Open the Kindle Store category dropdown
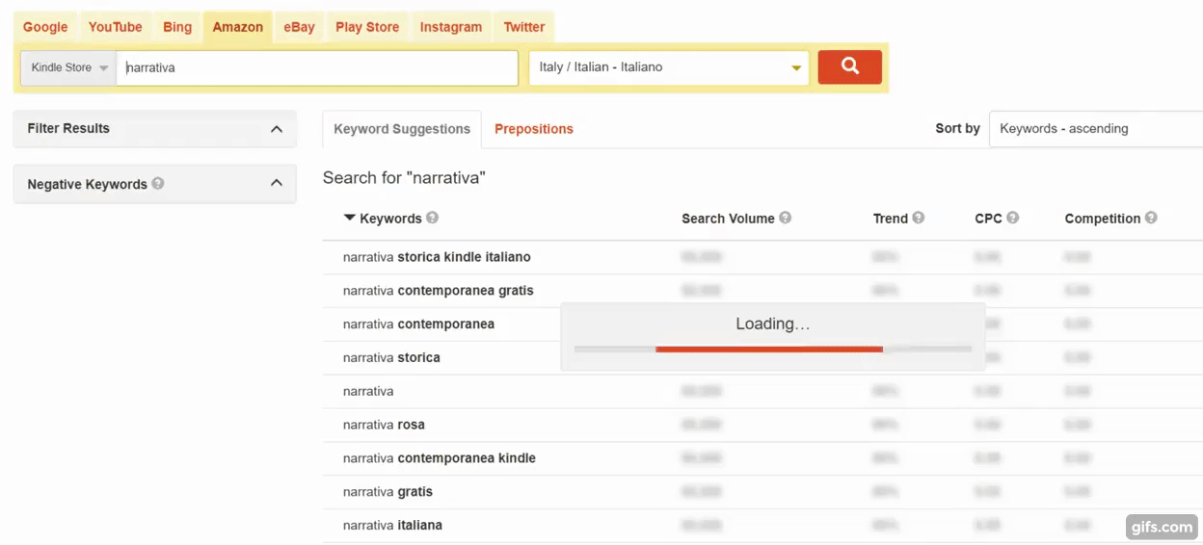The image size is (1203, 545). click(x=68, y=67)
